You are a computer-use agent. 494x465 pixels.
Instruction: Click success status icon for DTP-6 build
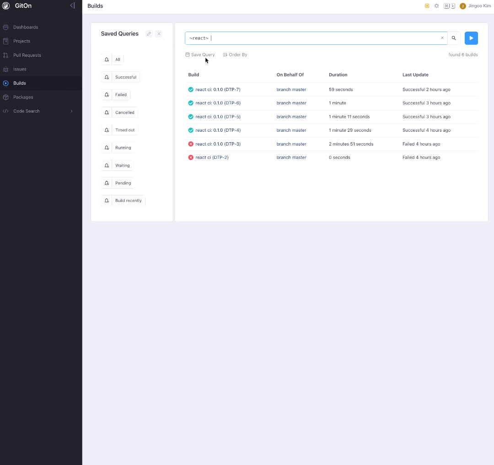191,103
